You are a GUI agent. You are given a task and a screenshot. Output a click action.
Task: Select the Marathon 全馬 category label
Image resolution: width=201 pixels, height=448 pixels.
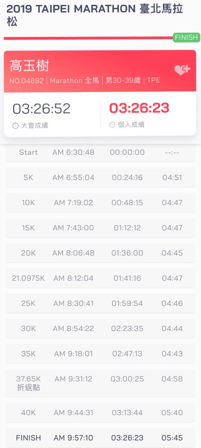[x=74, y=81]
